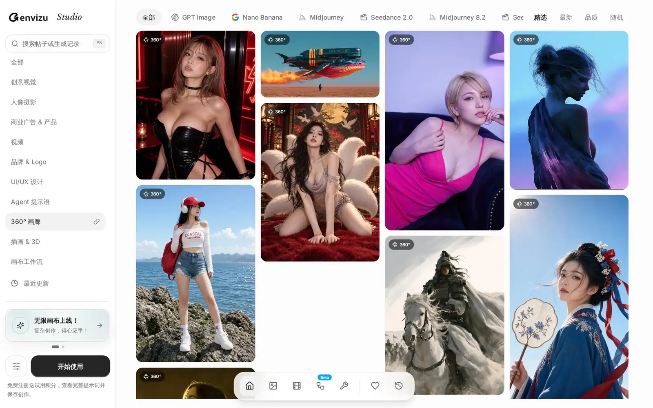Open 品牌 & Logo category

[x=56, y=162]
